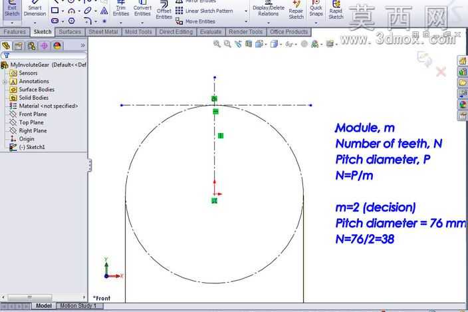Click the Exit Sketch button
The height and width of the screenshot is (312, 468).
(12, 9)
